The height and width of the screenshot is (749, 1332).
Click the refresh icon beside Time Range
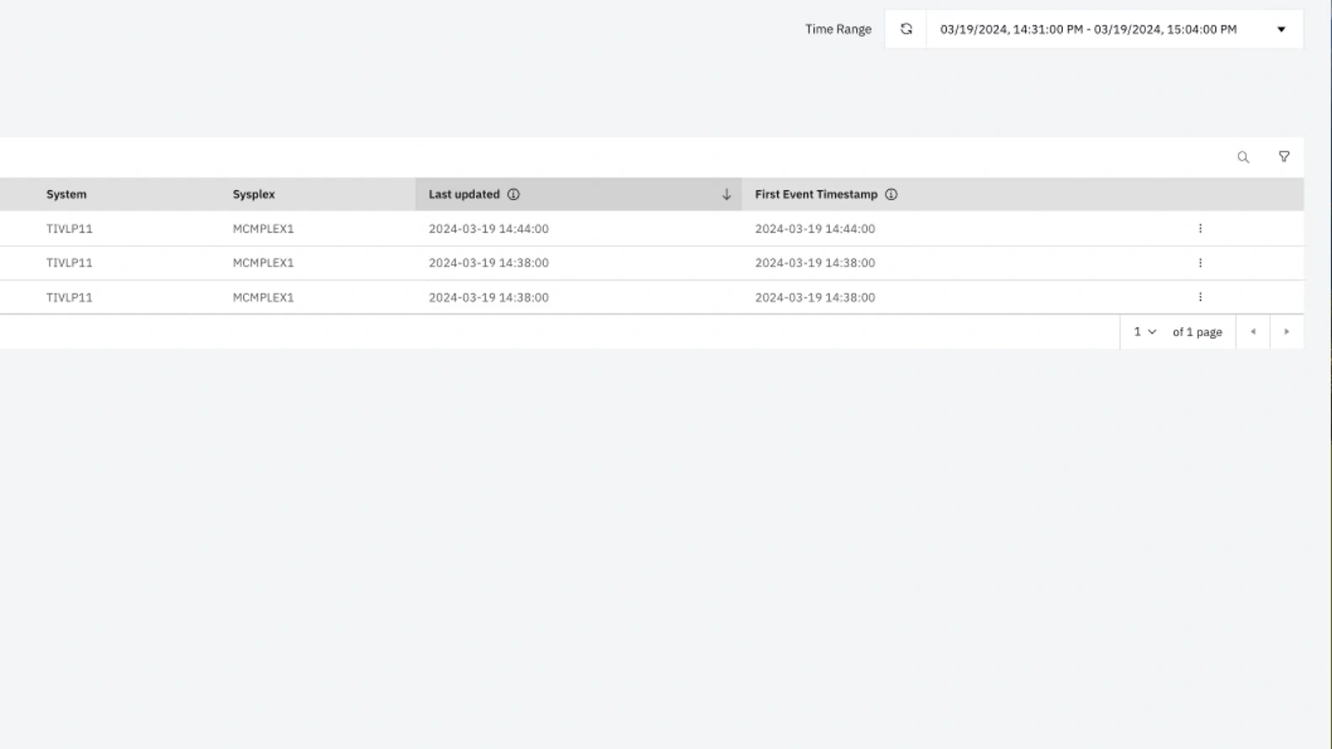click(x=906, y=29)
